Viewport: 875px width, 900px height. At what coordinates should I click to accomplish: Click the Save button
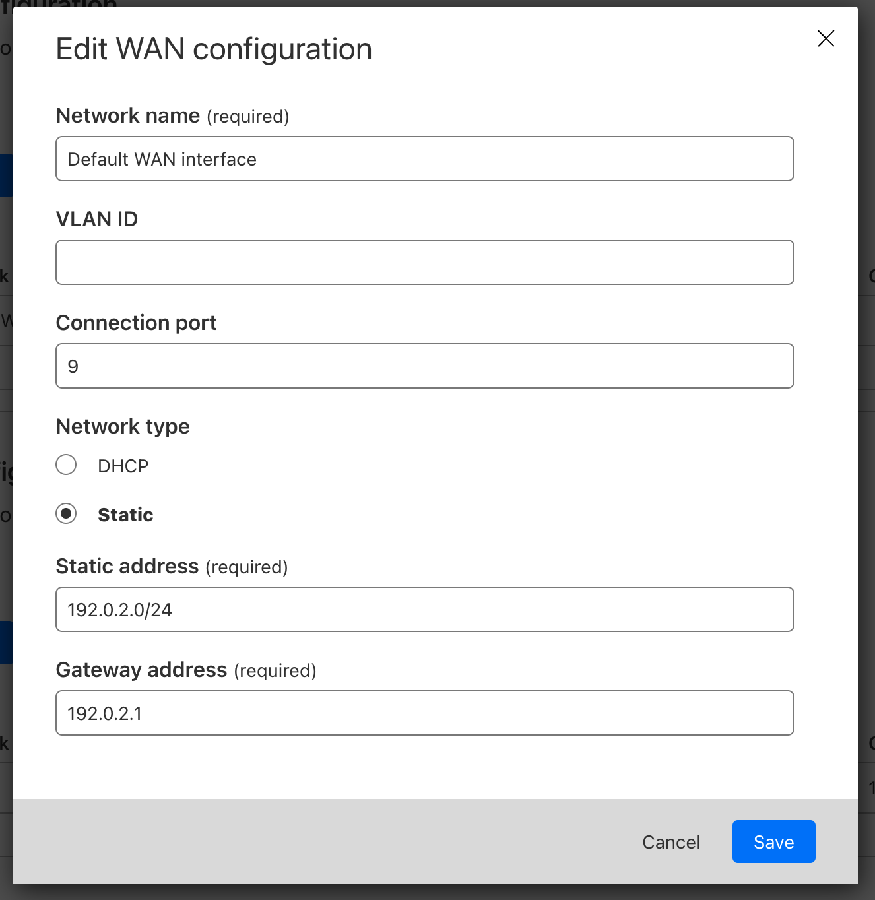tap(773, 841)
